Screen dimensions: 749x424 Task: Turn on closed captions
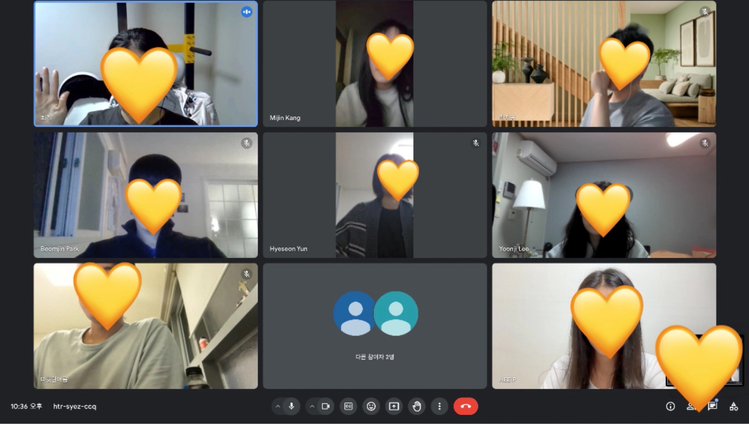pyautogui.click(x=348, y=406)
